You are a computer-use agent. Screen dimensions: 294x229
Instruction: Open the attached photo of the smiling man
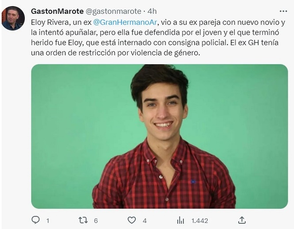[x=159, y=136]
